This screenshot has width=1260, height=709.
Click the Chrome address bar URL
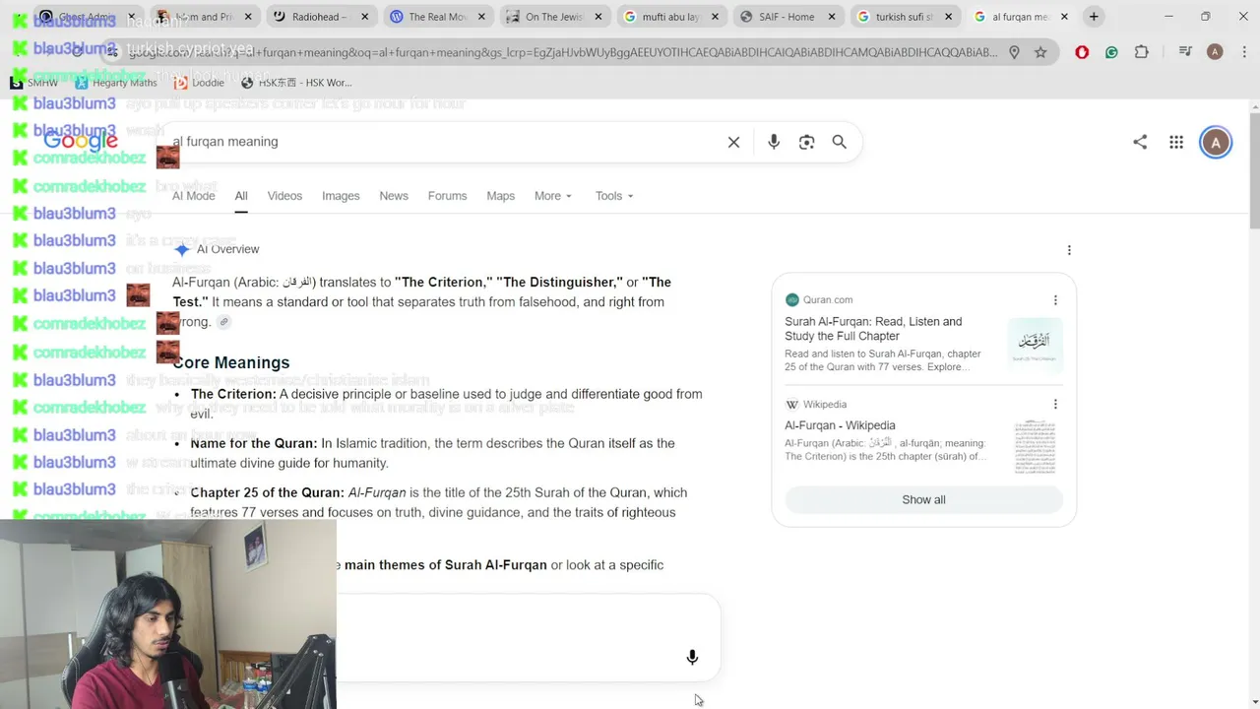[x=561, y=52]
